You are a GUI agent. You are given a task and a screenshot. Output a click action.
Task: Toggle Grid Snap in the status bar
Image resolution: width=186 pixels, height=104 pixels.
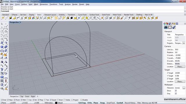(x=82, y=103)
